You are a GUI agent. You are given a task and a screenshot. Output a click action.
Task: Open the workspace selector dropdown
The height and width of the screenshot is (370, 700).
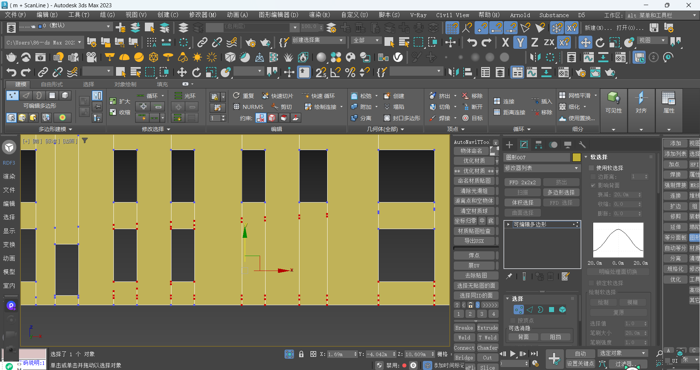[x=662, y=15]
